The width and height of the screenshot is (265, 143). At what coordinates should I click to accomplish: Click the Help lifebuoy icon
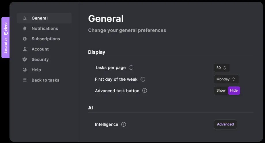[25, 70]
